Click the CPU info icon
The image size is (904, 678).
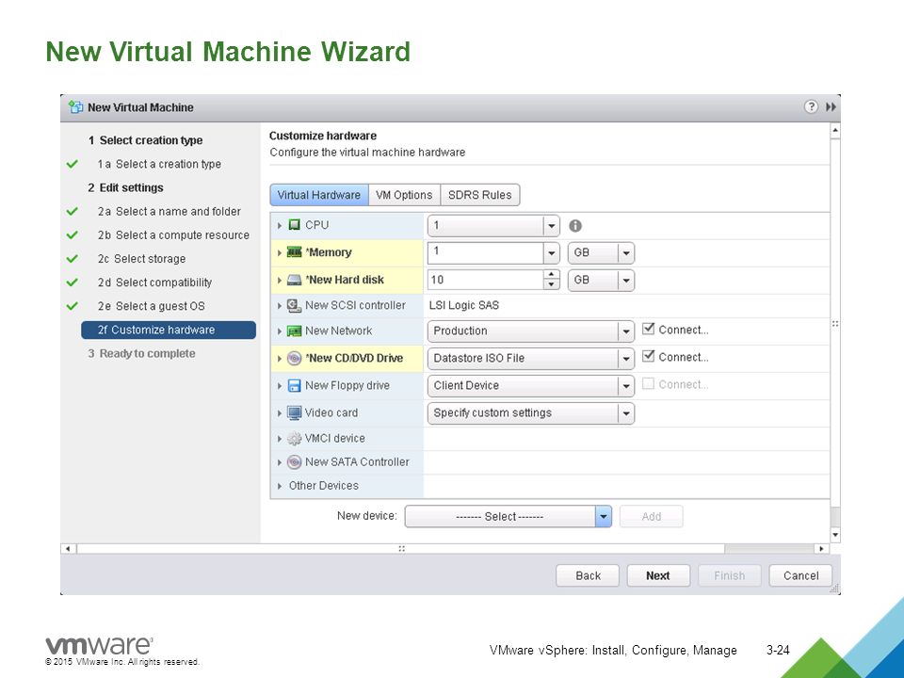[574, 226]
